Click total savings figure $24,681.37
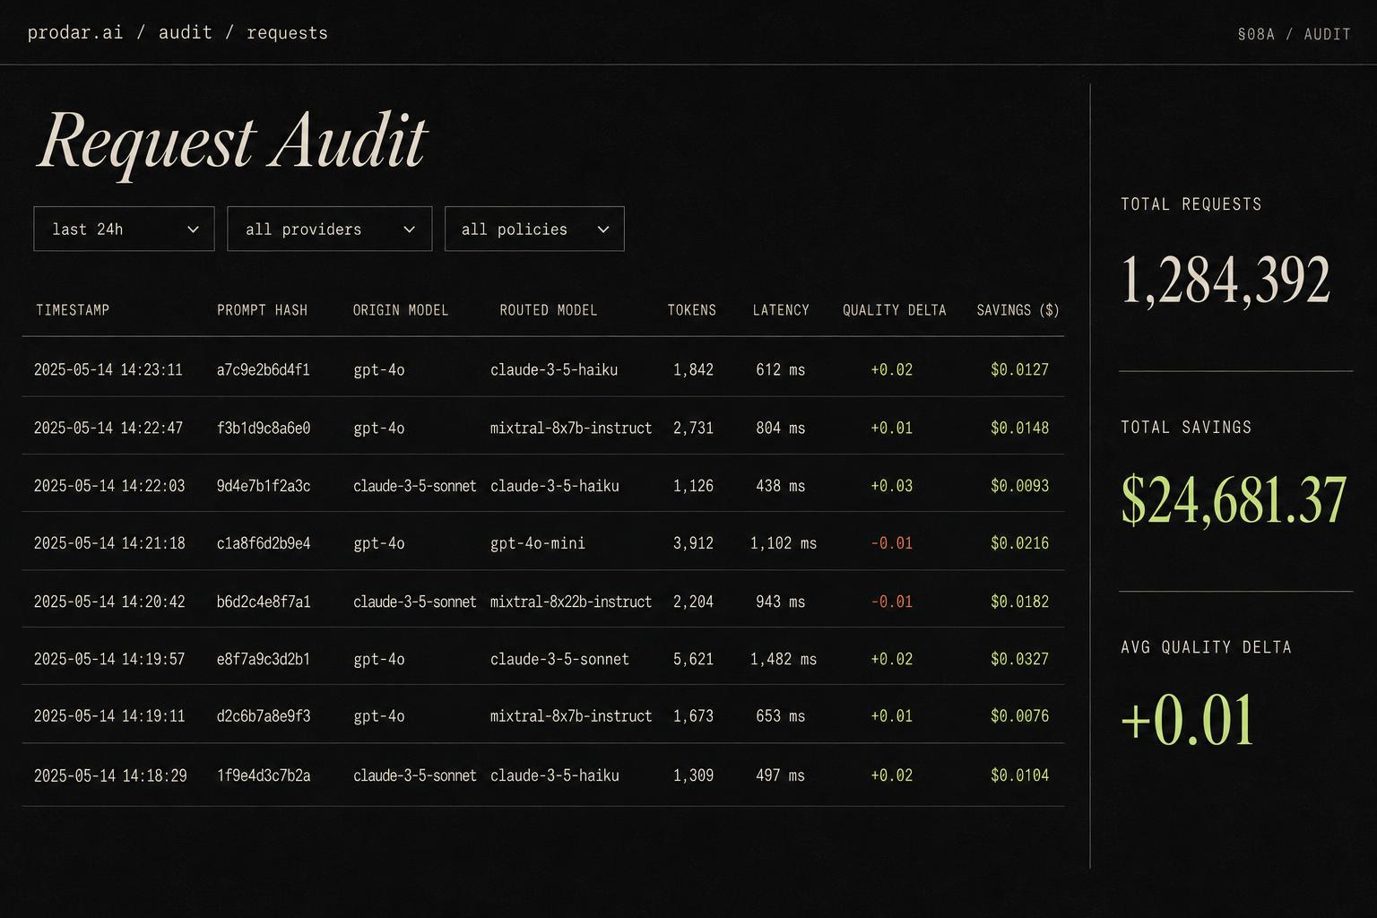The image size is (1377, 918). [x=1234, y=500]
